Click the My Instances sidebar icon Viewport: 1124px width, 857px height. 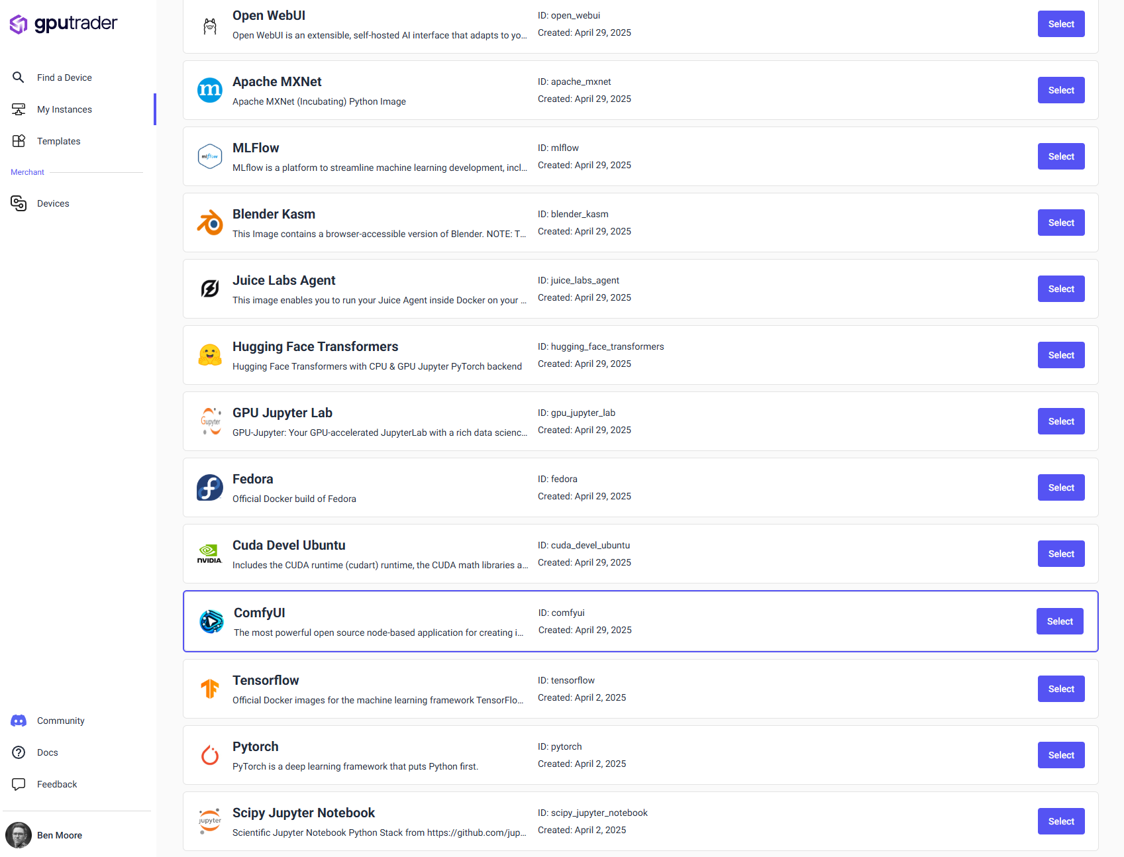(x=19, y=109)
